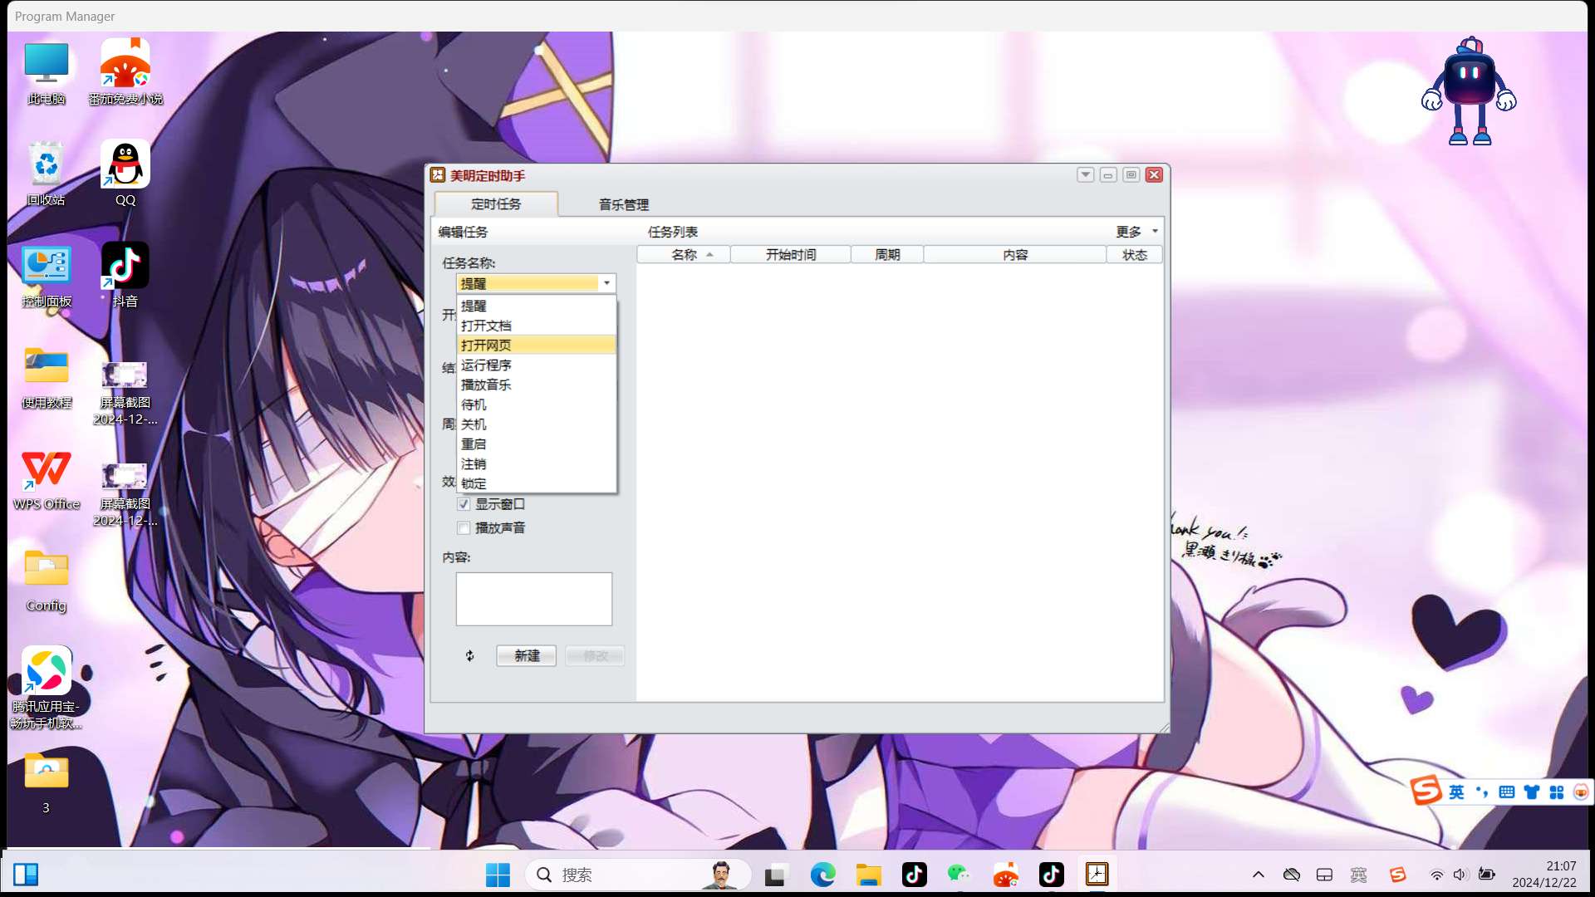Click the Sogou S icon in system tray
Image resolution: width=1595 pixels, height=897 pixels.
coord(1398,875)
